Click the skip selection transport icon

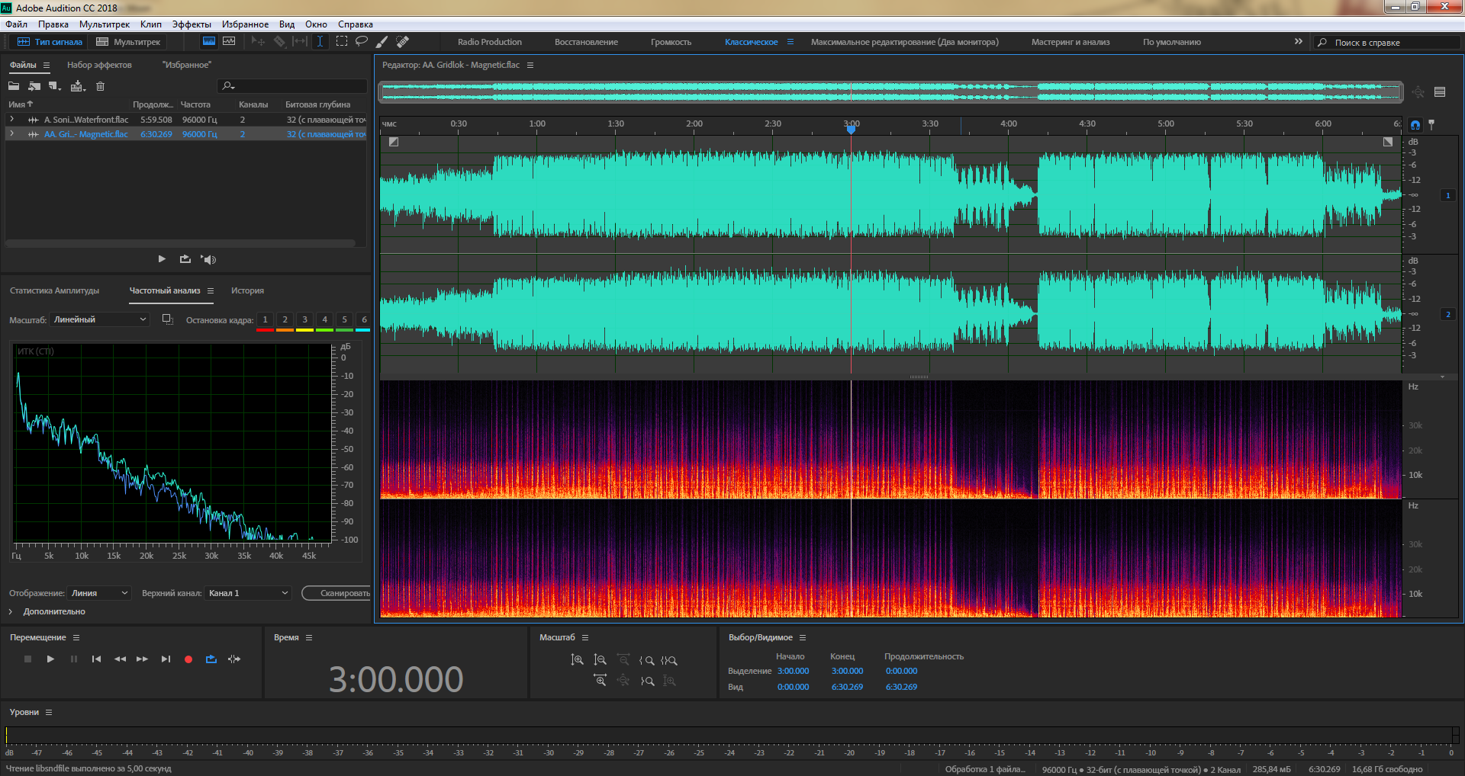click(234, 659)
